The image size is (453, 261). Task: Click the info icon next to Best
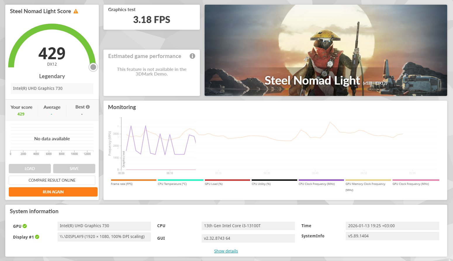88,107
